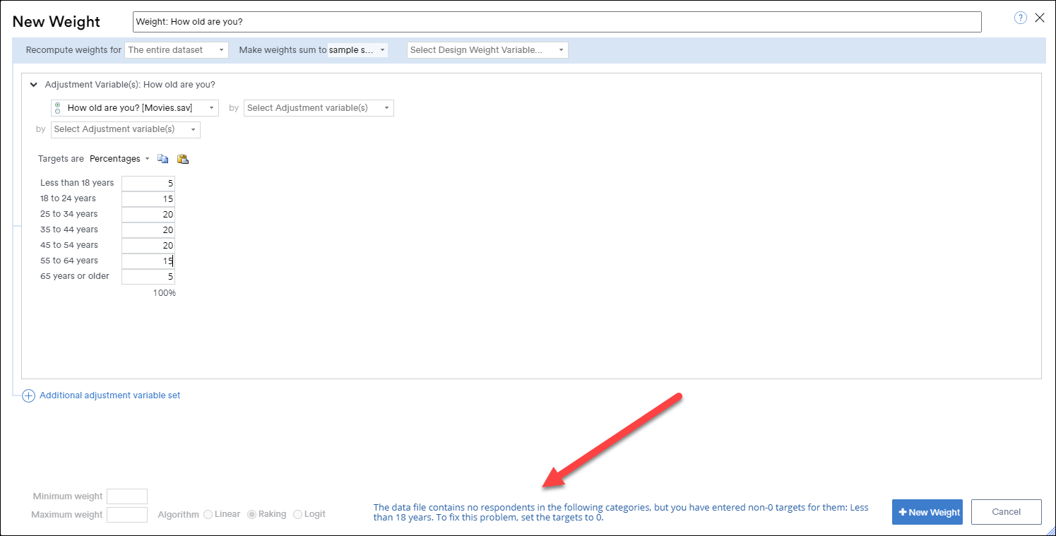Click the 45 to 54 years target field
The image size is (1056, 536).
coord(148,245)
